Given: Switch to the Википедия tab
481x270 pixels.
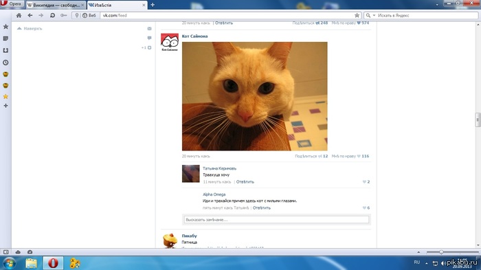Looking at the screenshot, I should [x=56, y=5].
